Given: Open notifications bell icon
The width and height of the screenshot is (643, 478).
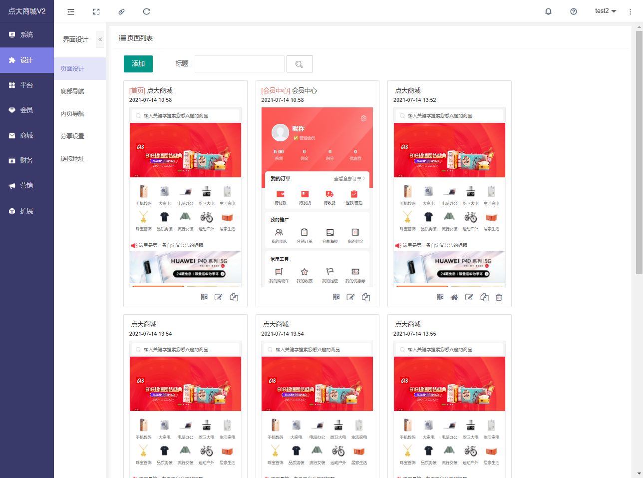Looking at the screenshot, I should click(x=548, y=11).
